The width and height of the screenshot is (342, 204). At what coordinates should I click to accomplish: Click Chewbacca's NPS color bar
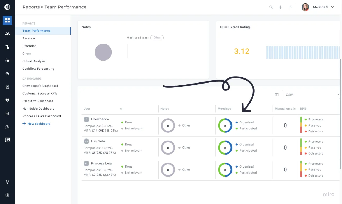301,125
